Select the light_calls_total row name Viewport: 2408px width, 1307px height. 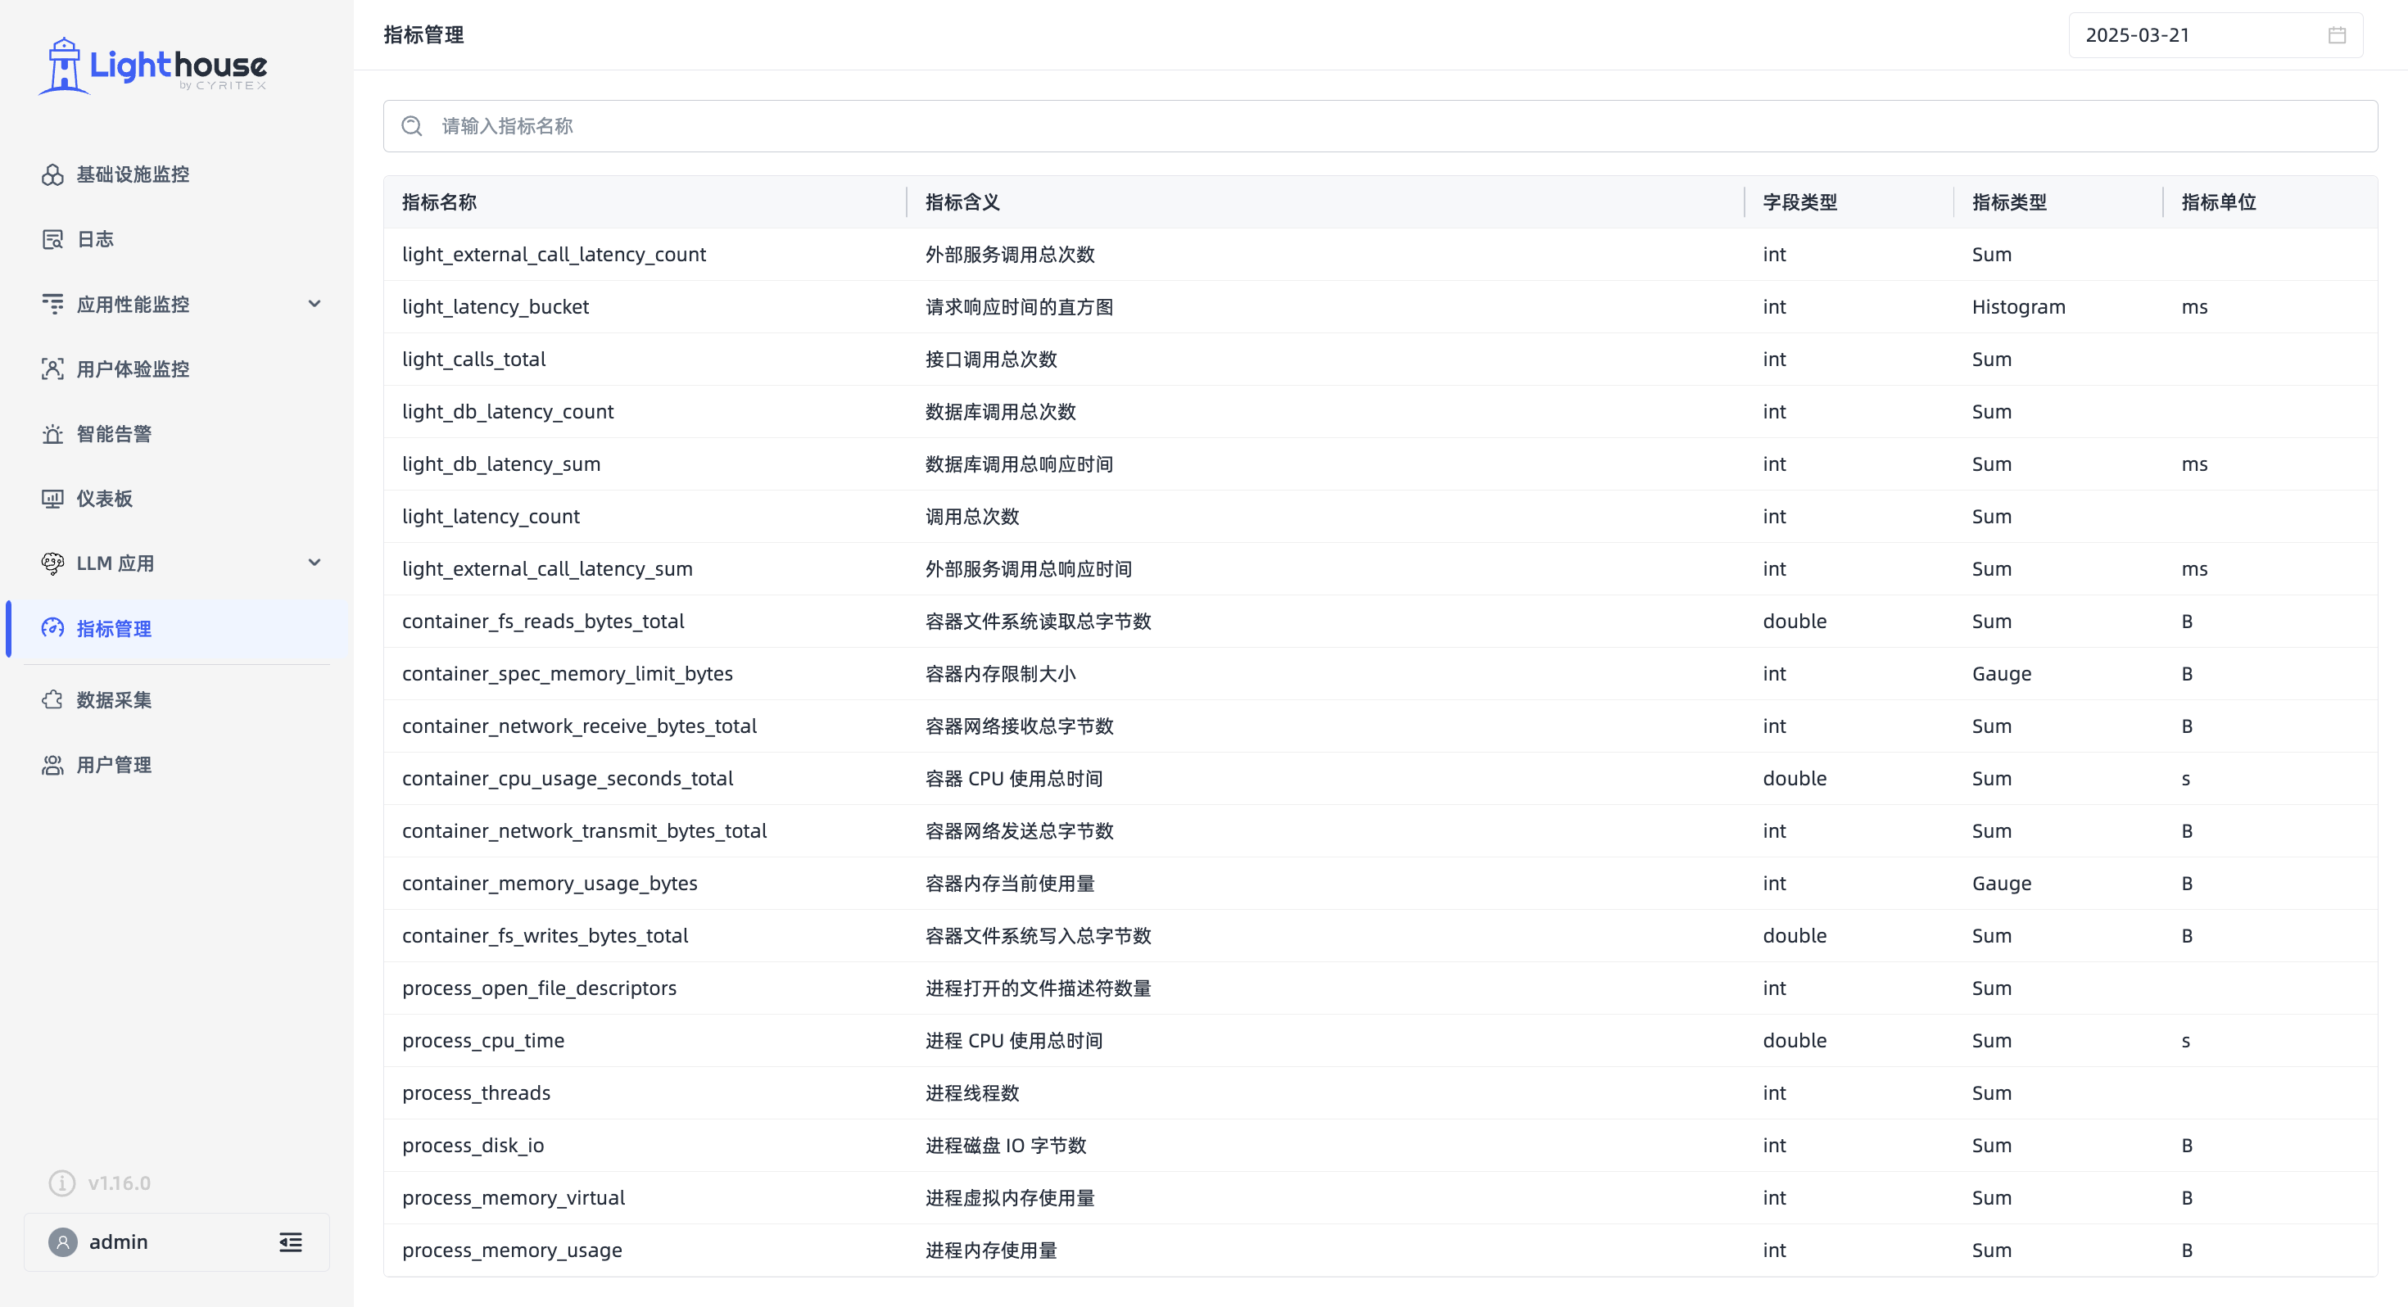click(474, 359)
